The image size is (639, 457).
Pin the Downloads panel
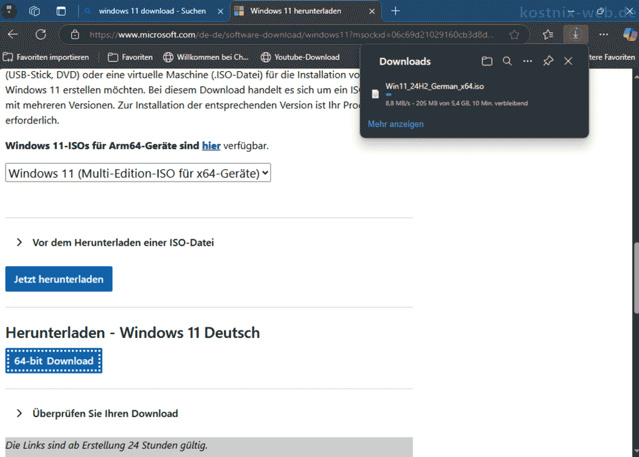click(548, 61)
